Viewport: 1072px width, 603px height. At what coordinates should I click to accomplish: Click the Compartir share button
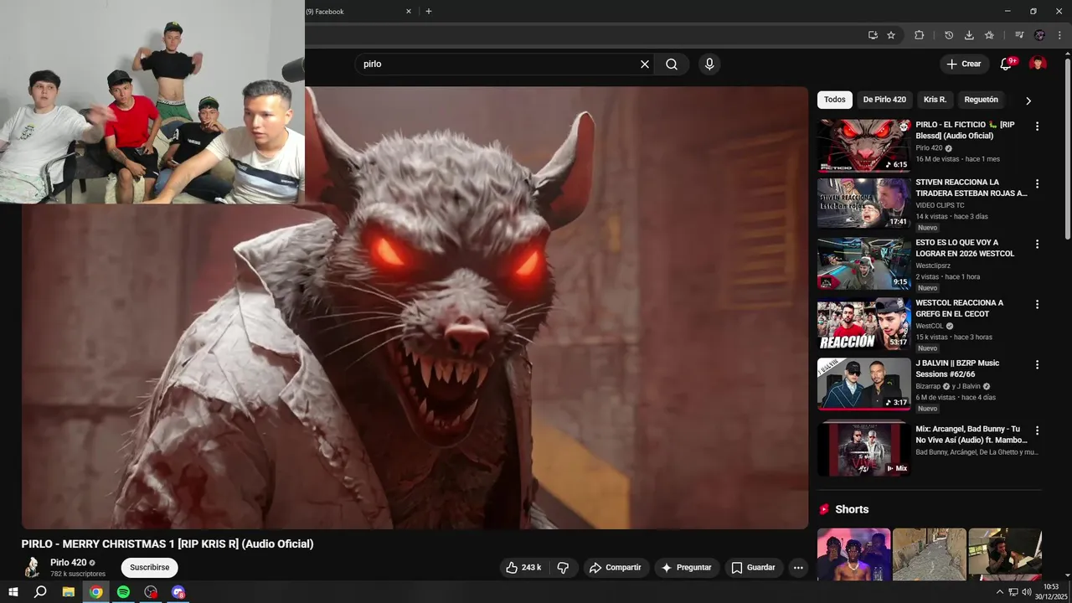point(616,568)
